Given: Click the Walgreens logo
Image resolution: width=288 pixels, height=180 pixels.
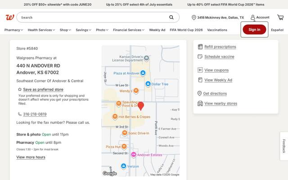Looking at the screenshot, I should point(10,18).
